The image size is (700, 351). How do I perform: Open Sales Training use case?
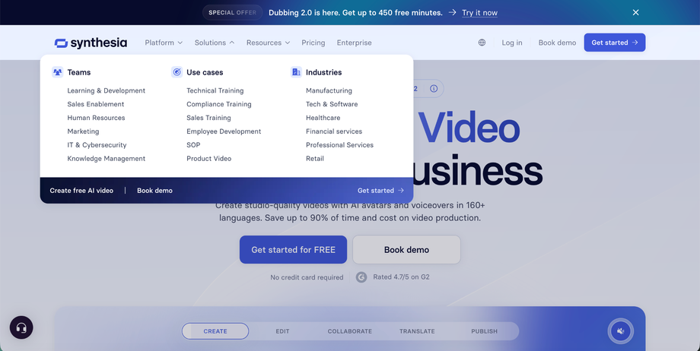click(x=208, y=118)
